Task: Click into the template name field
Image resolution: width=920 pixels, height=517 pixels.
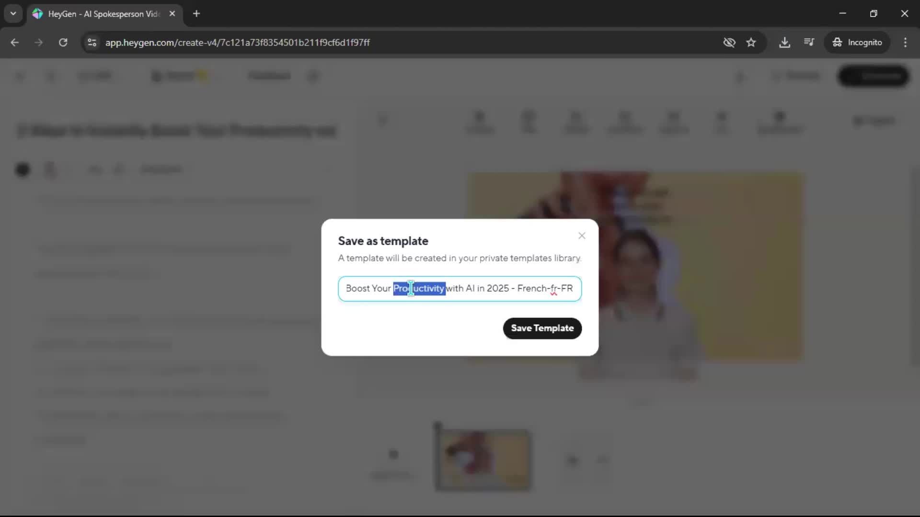Action: [x=498, y=289]
